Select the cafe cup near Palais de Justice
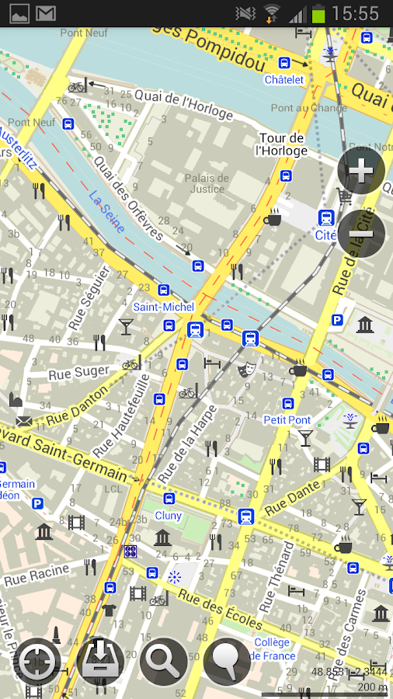Viewport: 393px width, 699px height. pyautogui.click(x=273, y=217)
